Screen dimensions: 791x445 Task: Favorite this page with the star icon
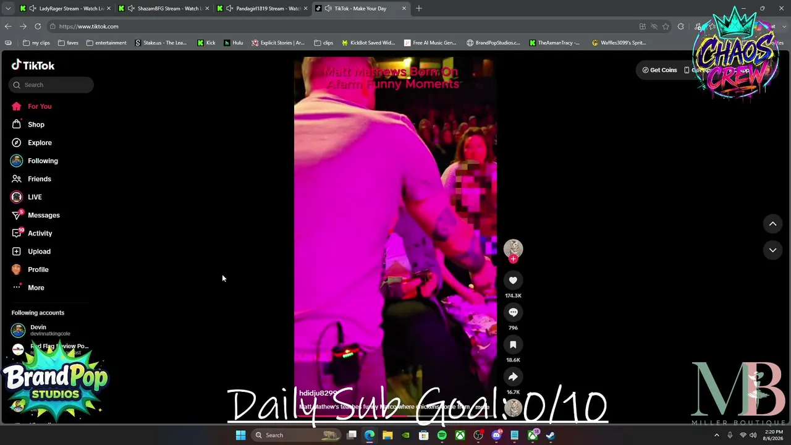[x=666, y=27]
